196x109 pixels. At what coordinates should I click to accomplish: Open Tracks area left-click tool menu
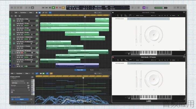95,13
